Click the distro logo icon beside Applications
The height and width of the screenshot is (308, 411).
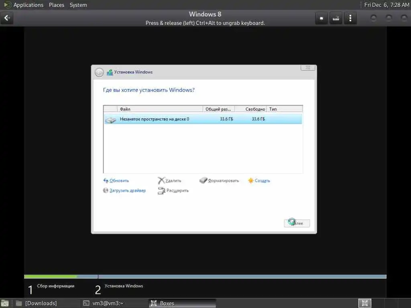tap(7, 5)
